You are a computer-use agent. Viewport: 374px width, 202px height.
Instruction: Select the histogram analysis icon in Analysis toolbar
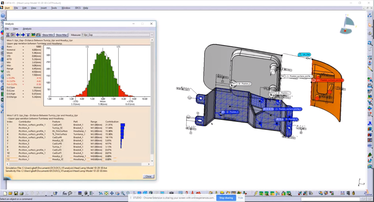(x=8, y=35)
